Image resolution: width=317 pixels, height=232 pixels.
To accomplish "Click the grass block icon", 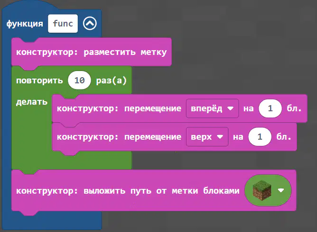I will 262,190.
